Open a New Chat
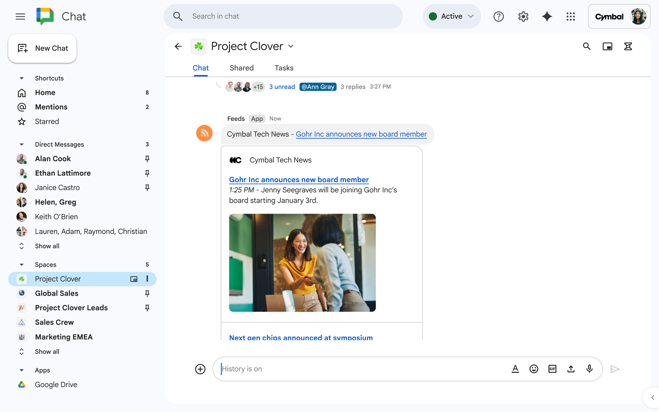Image resolution: width=659 pixels, height=412 pixels. (42, 48)
